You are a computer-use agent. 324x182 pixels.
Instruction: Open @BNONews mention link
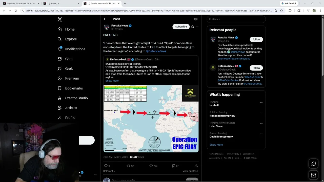(238, 52)
